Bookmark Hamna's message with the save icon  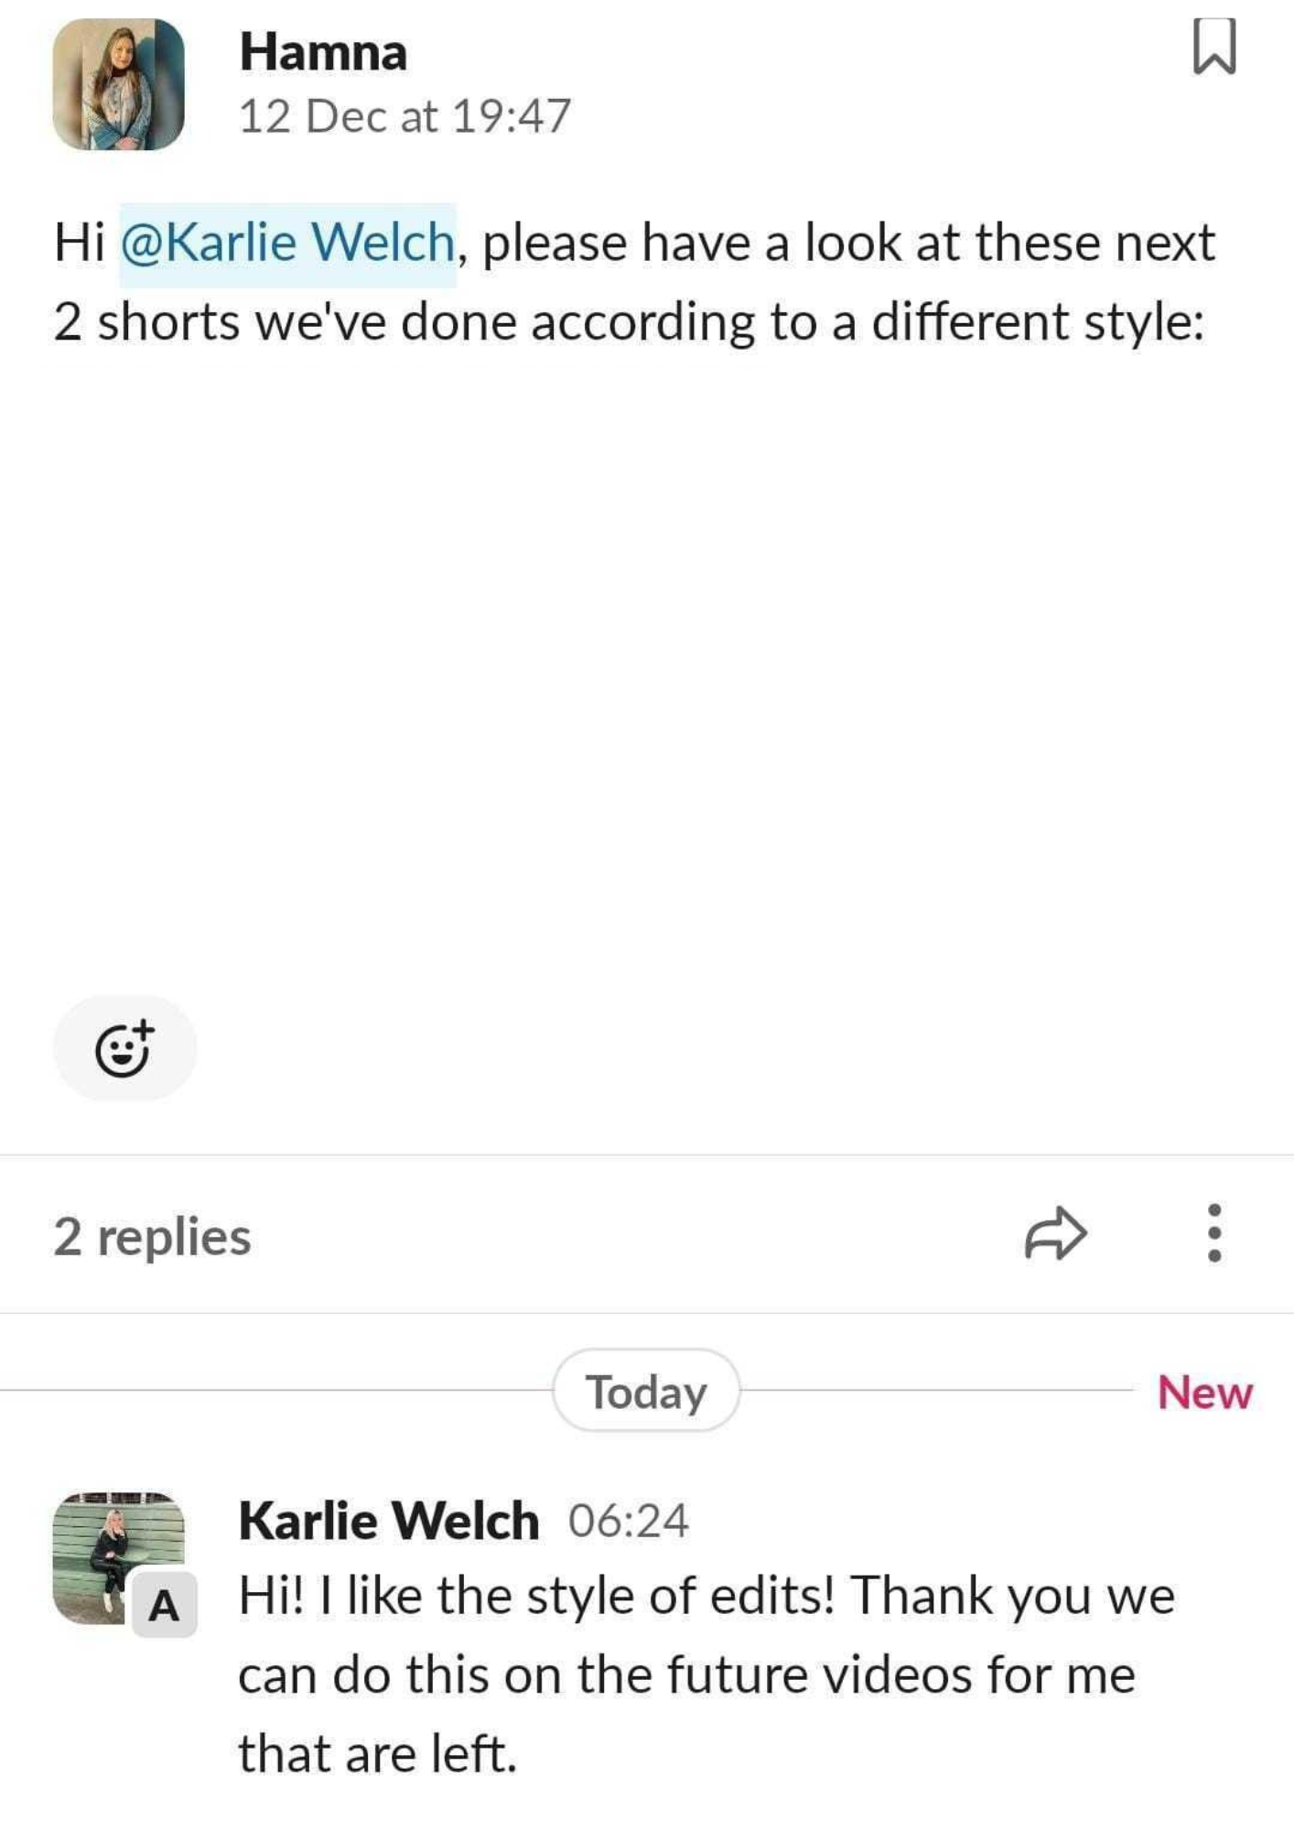click(1214, 47)
